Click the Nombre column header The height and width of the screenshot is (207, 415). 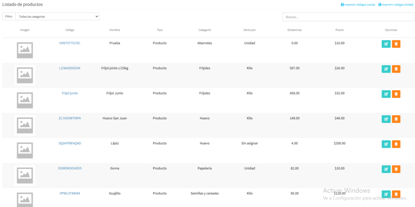coord(115,30)
